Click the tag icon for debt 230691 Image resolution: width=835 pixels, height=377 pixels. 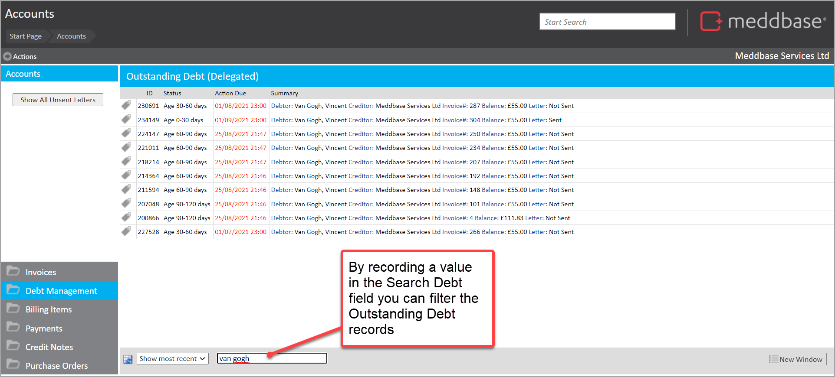click(126, 105)
